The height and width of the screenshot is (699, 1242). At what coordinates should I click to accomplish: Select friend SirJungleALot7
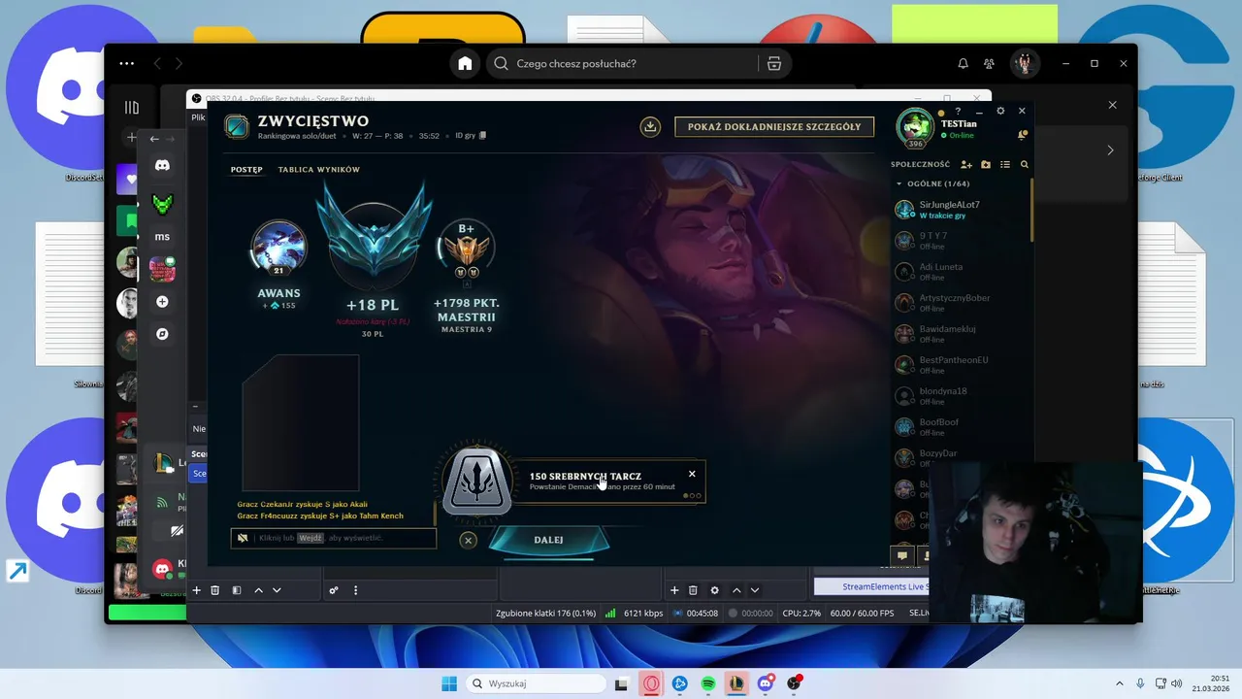pos(961,209)
